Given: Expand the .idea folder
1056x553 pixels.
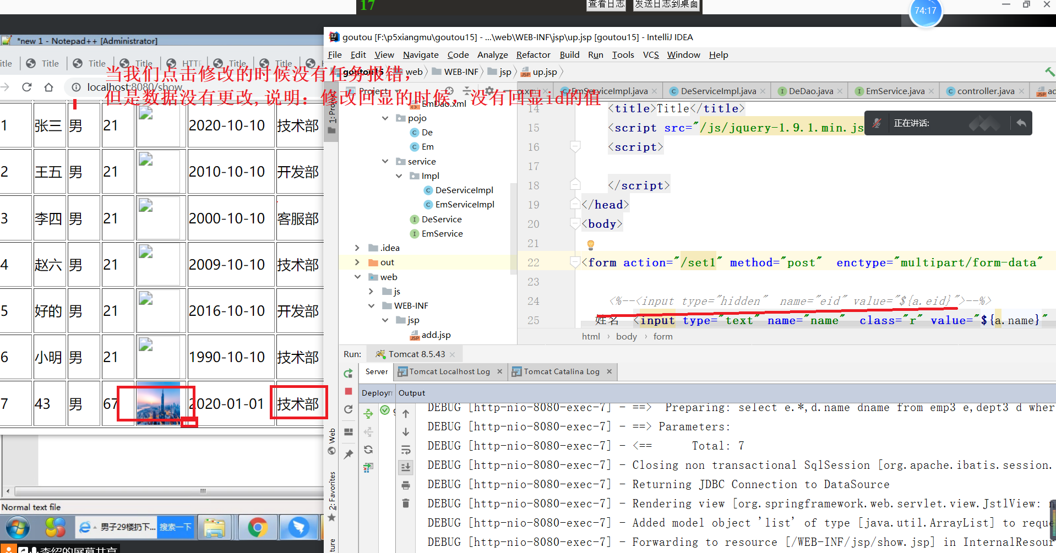Looking at the screenshot, I should point(357,248).
